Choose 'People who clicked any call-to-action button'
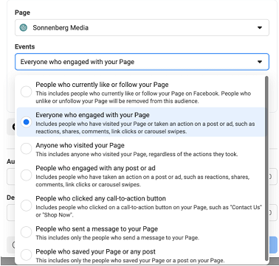 click(140, 206)
